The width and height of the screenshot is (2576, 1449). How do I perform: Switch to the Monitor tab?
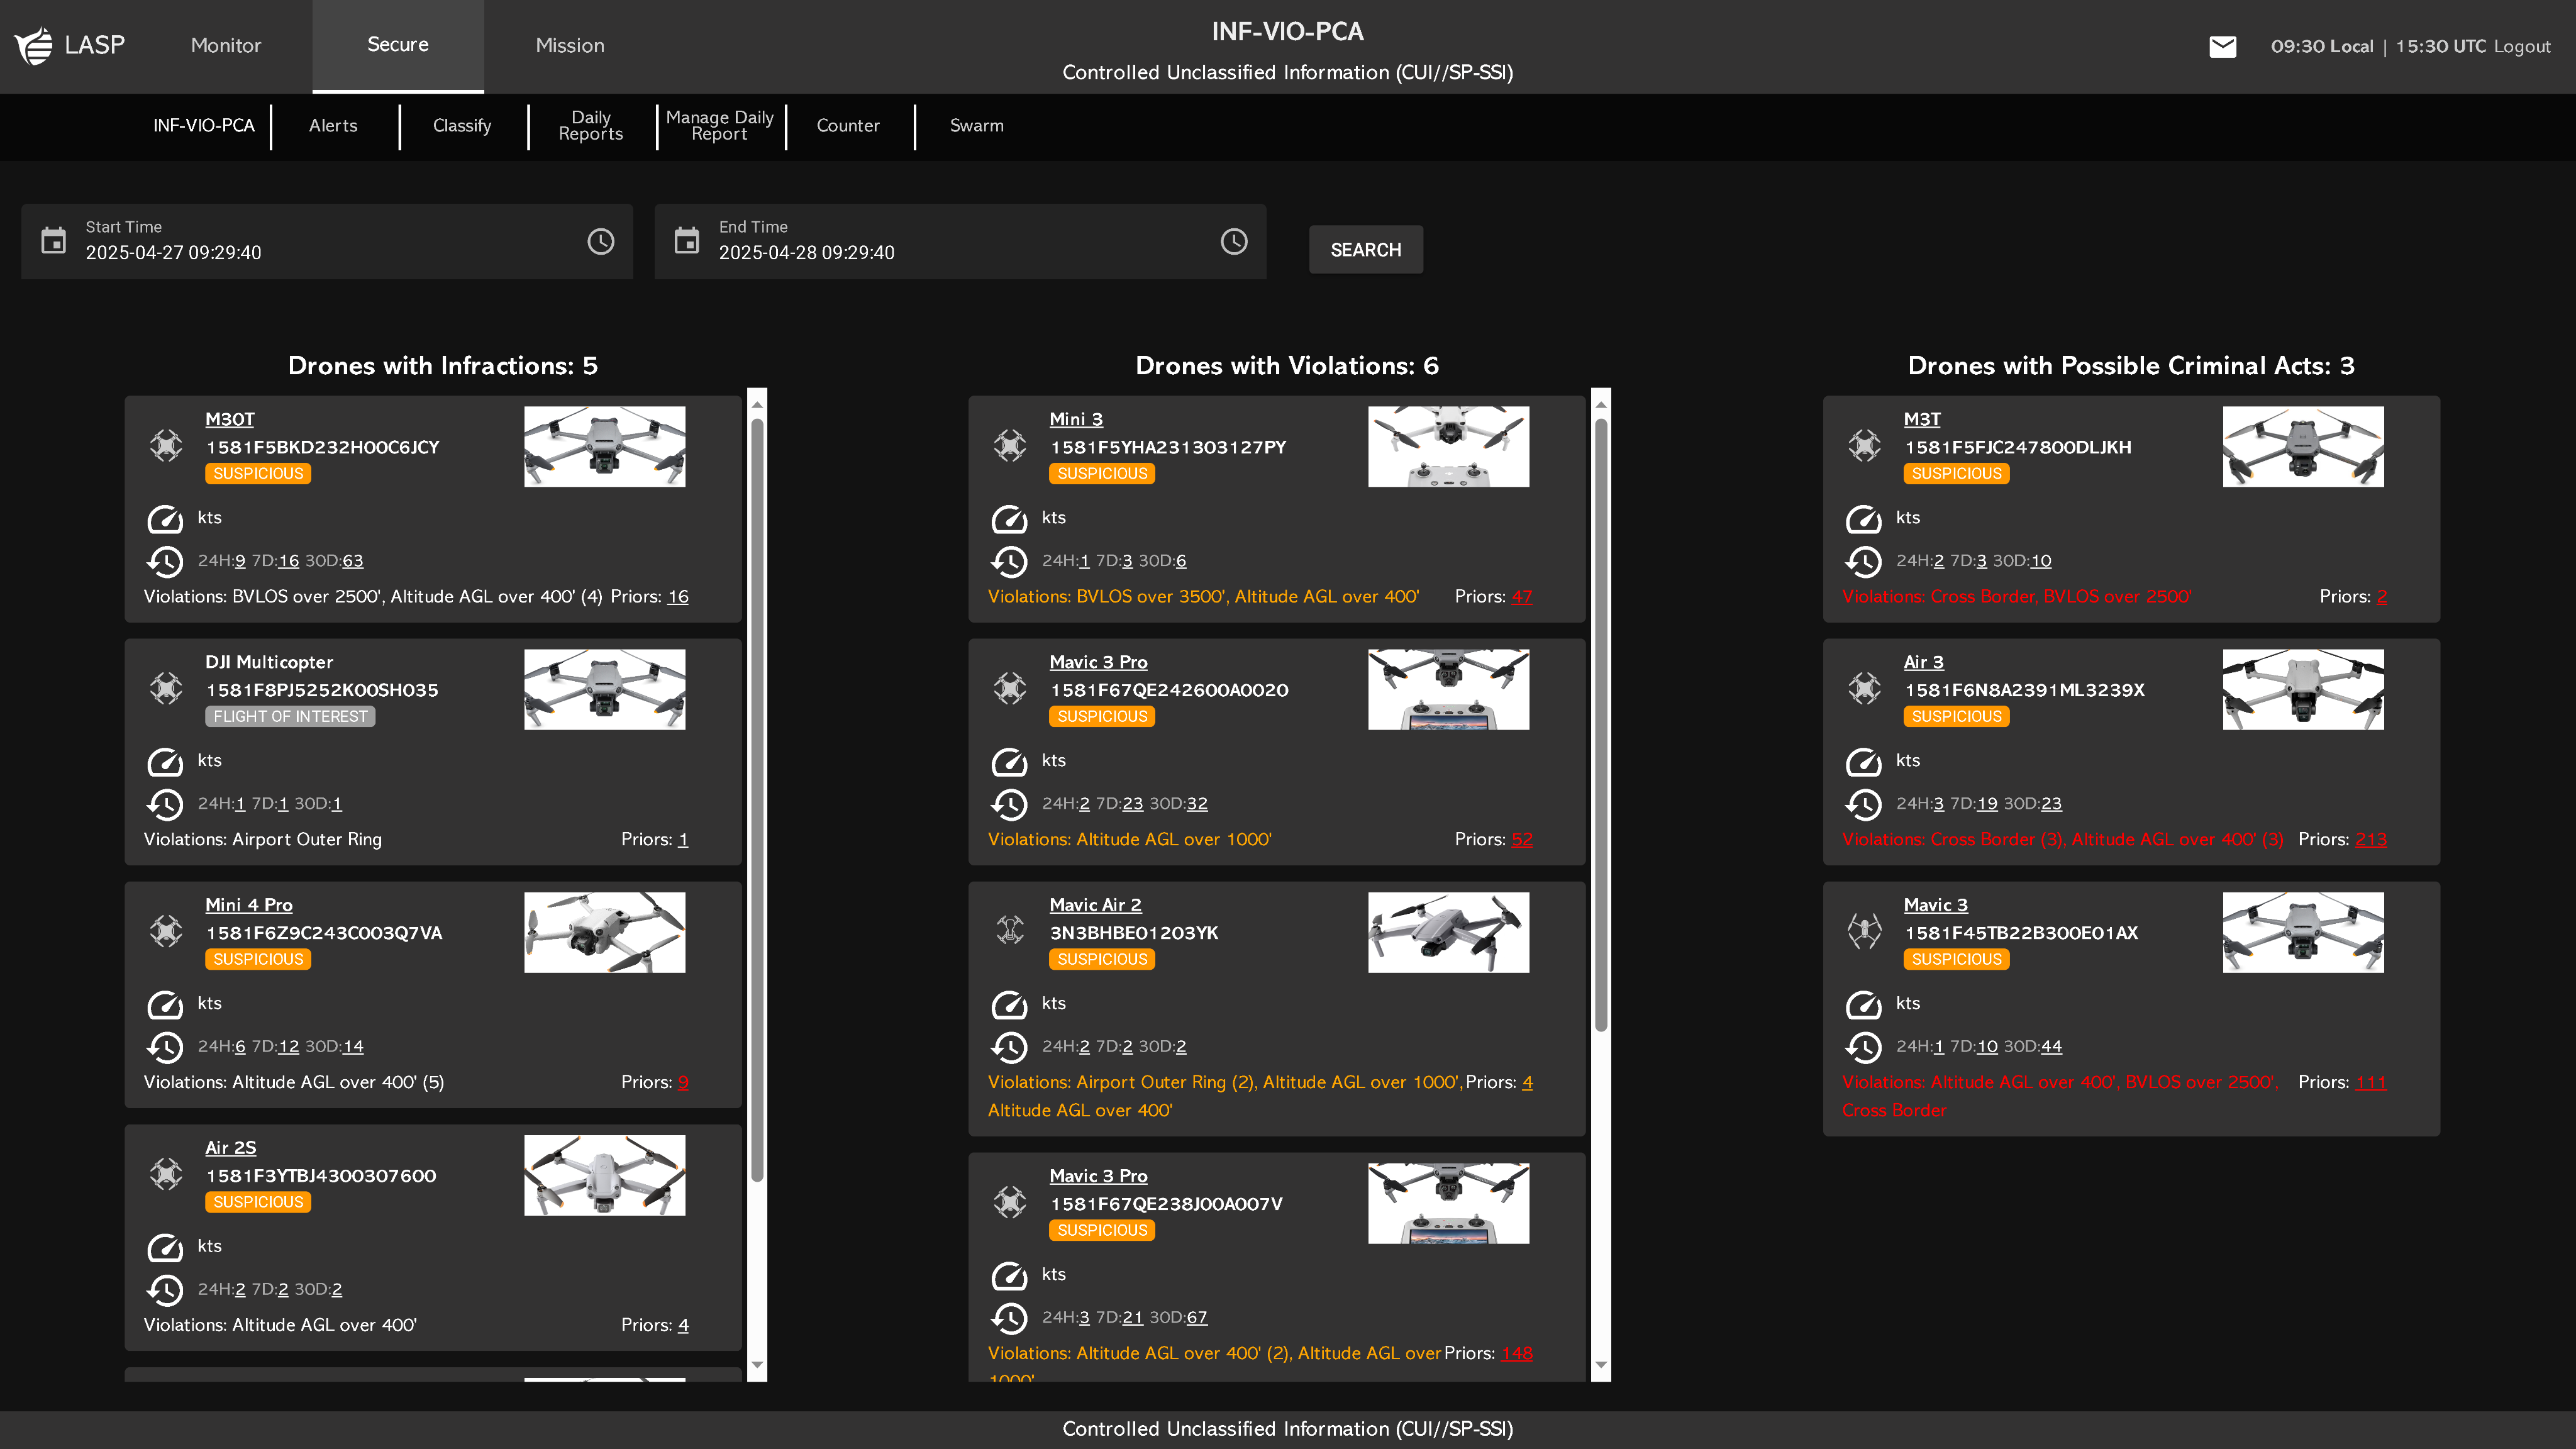[x=226, y=46]
